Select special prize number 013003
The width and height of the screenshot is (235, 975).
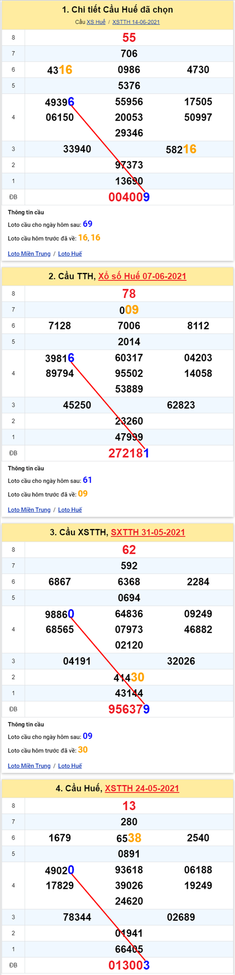129,965
